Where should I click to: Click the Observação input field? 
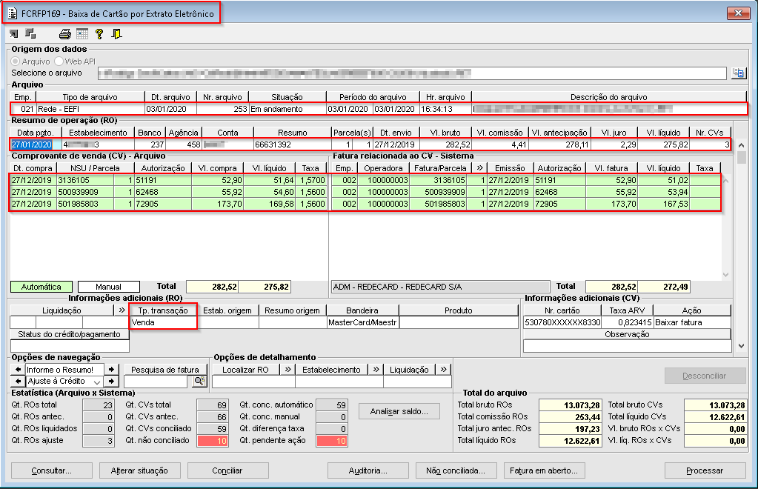coord(627,346)
